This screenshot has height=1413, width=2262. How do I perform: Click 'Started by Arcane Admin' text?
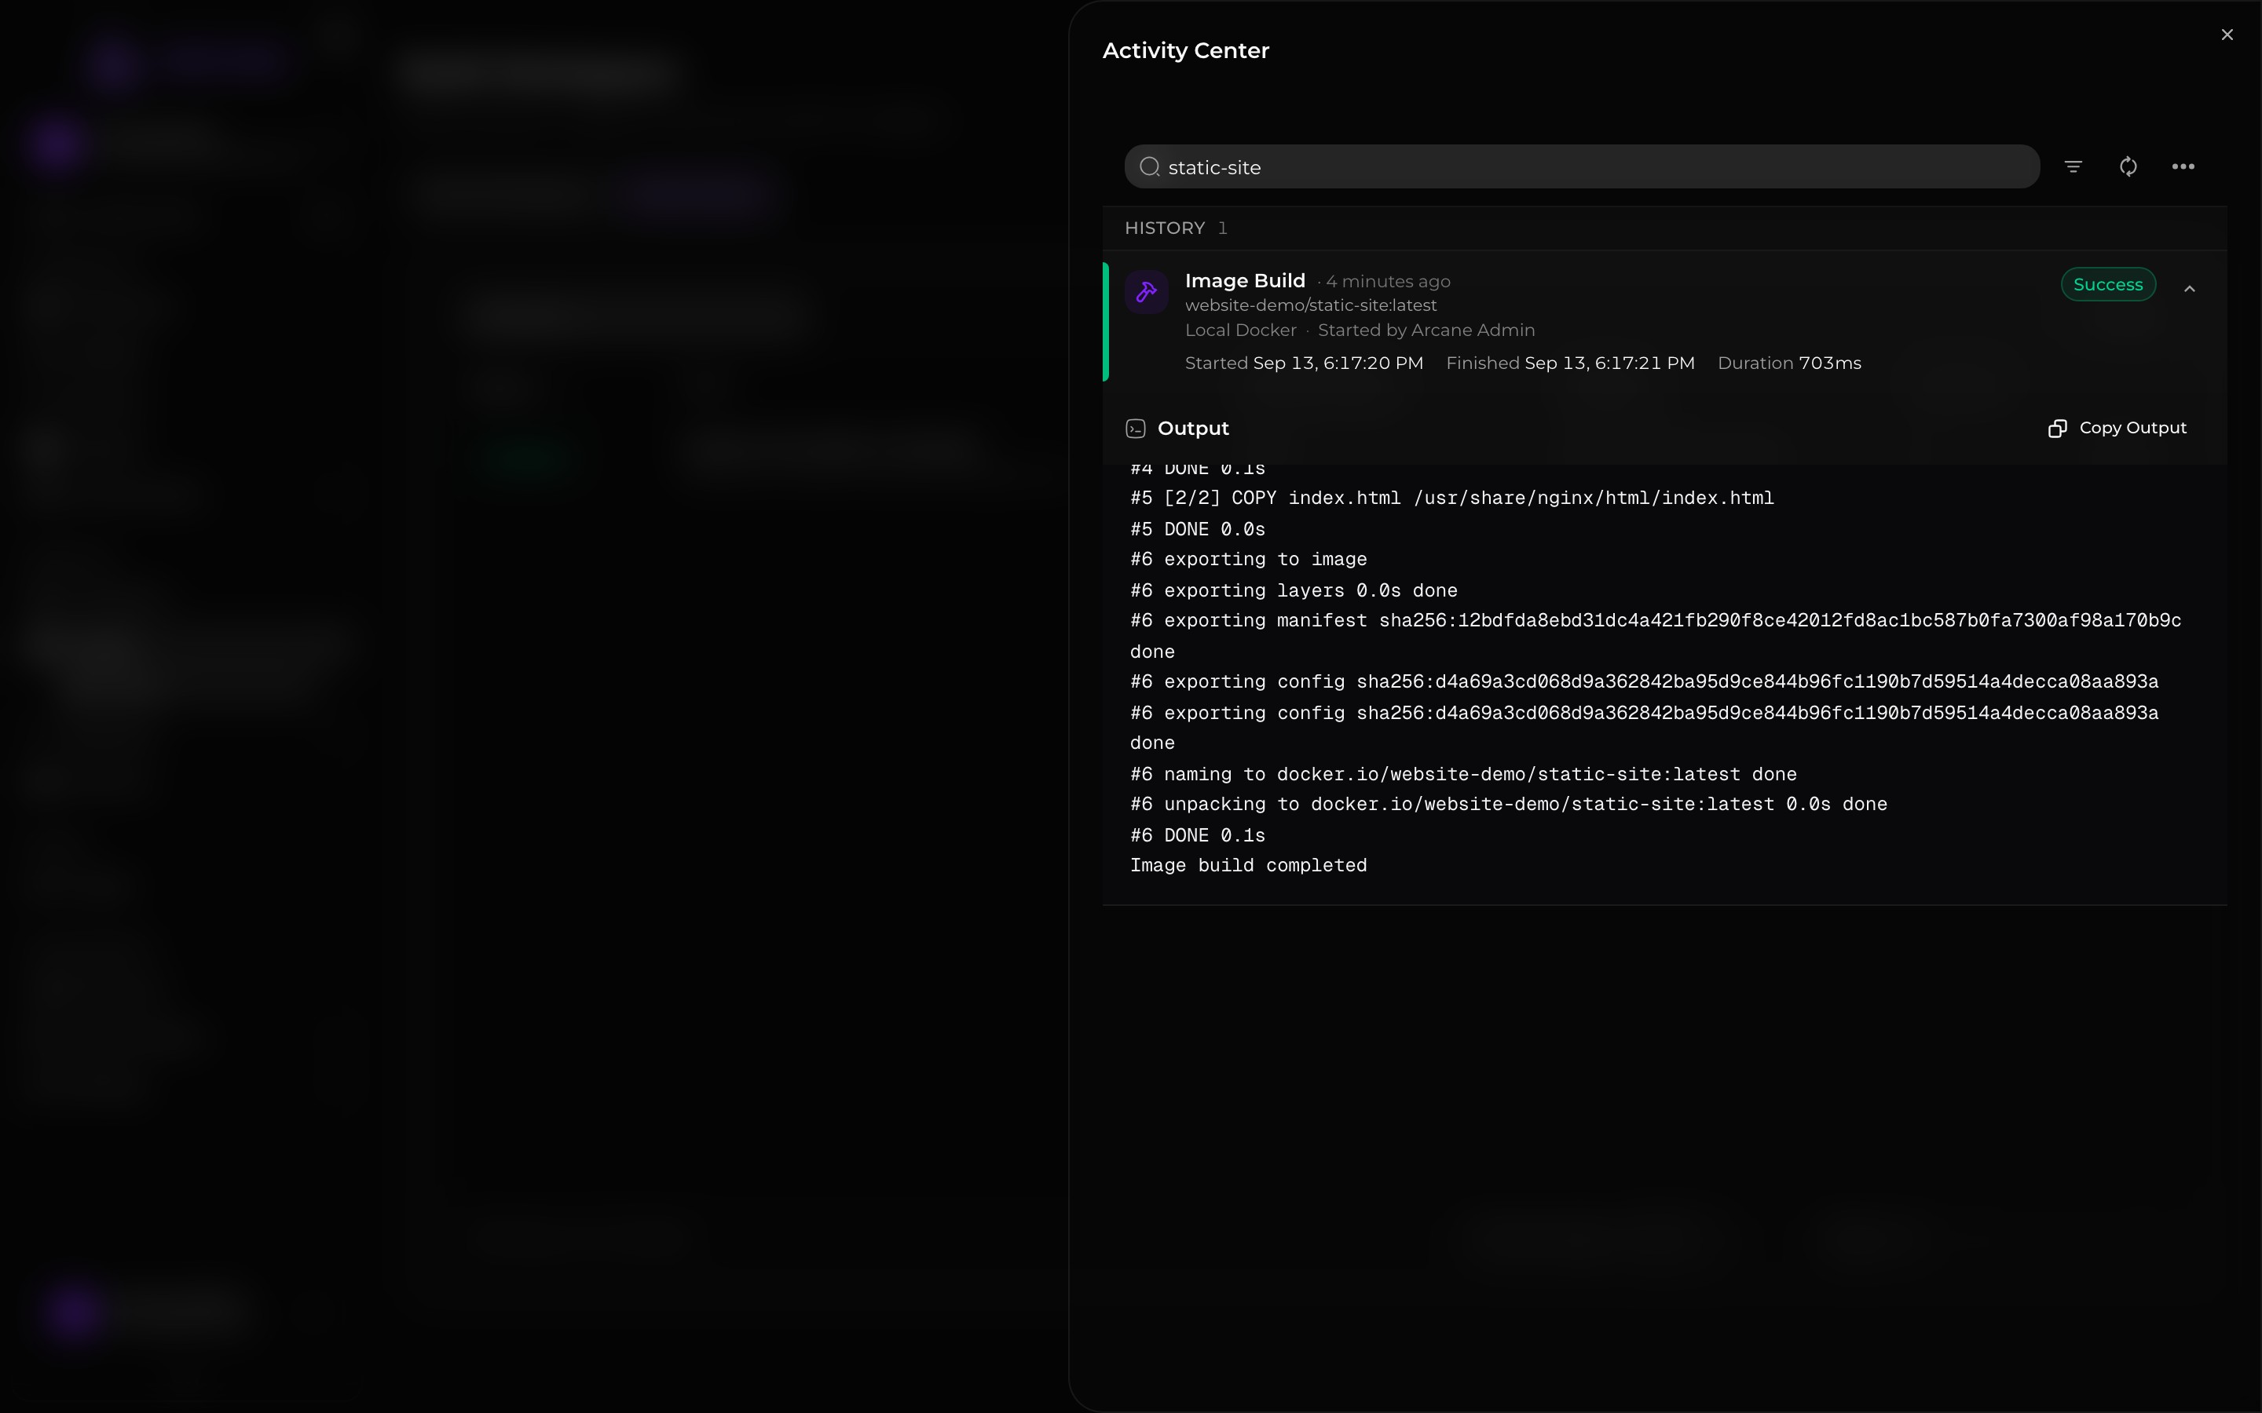(x=1426, y=330)
